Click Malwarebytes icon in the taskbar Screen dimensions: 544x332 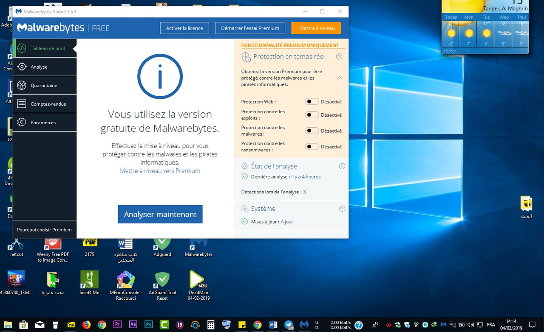tap(304, 325)
